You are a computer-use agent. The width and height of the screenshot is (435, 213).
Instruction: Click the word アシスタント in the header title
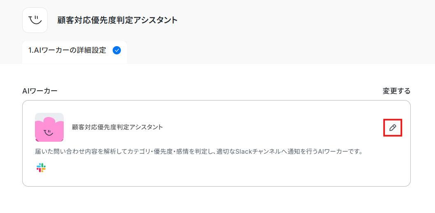[155, 20]
